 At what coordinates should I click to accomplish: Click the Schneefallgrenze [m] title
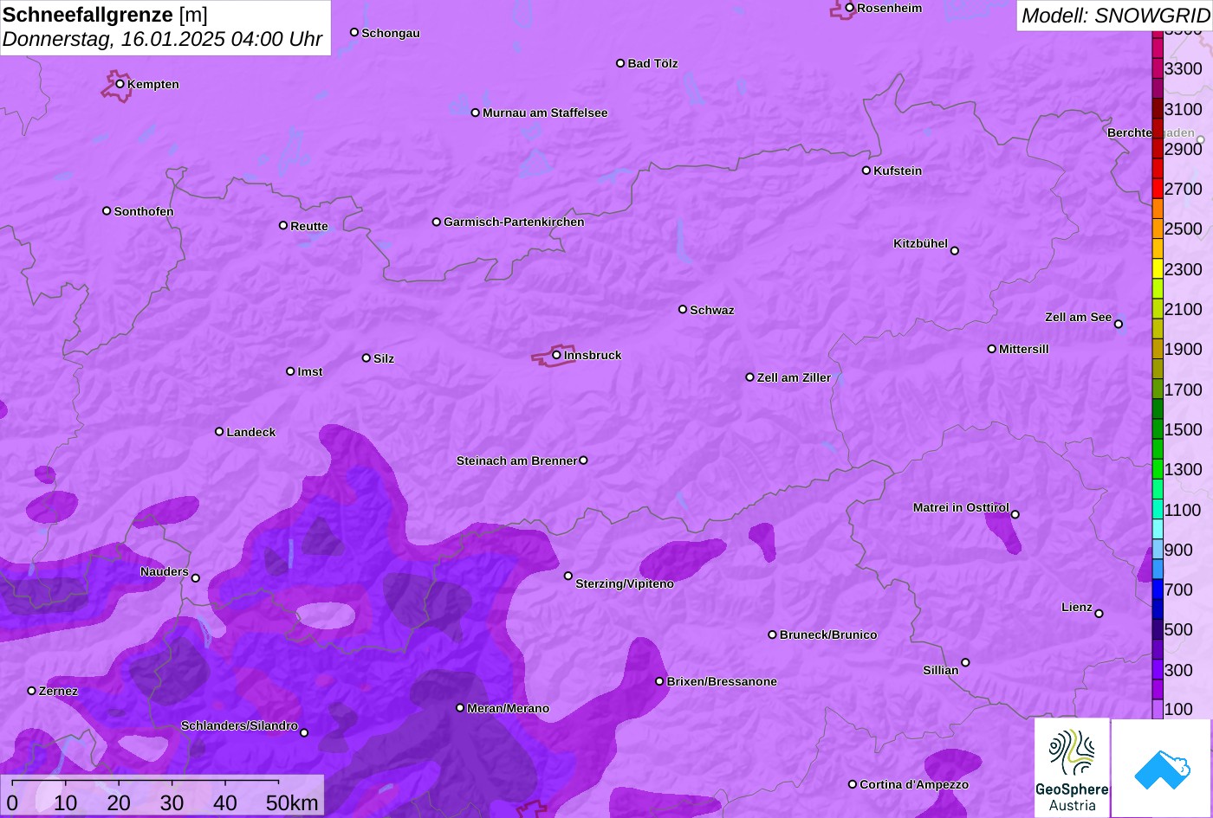point(106,15)
